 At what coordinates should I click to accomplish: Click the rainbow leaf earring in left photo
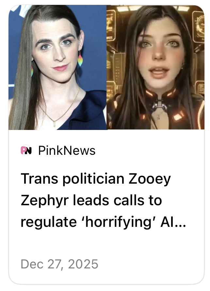tap(80, 59)
